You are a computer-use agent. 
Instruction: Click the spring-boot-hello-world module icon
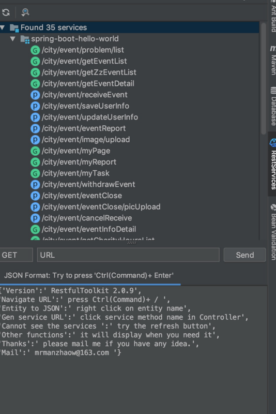tap(25, 39)
